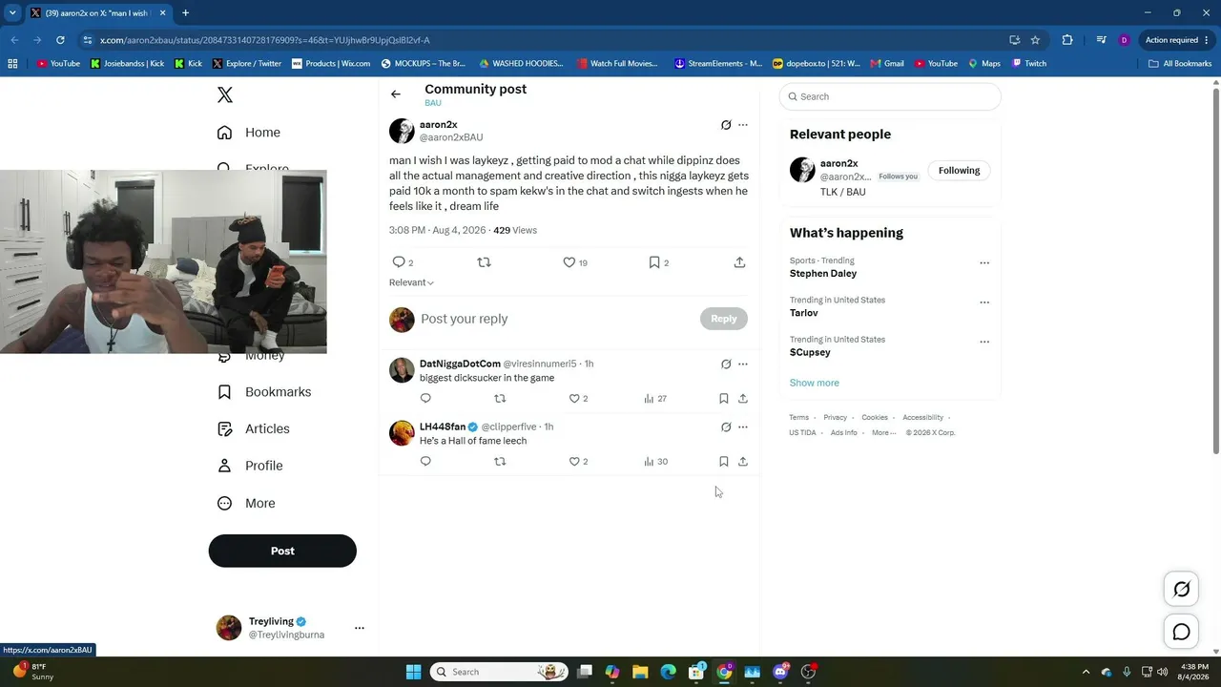Reload the page
The height and width of the screenshot is (687, 1221).
coord(60,40)
